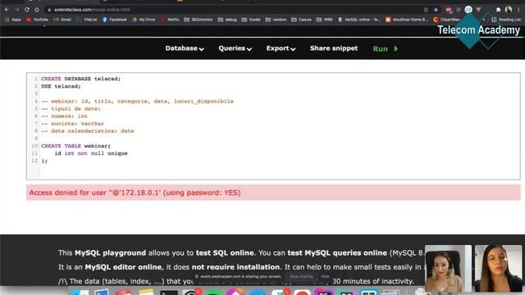Open the My Drive bookmark
The height and width of the screenshot is (295, 525).
tap(144, 20)
